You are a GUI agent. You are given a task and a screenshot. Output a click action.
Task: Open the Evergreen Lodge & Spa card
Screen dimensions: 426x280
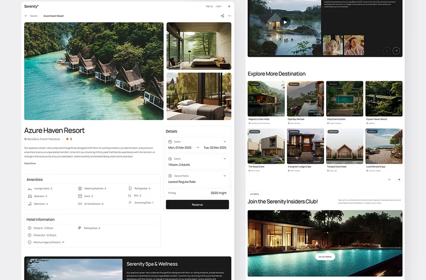[x=305, y=146]
